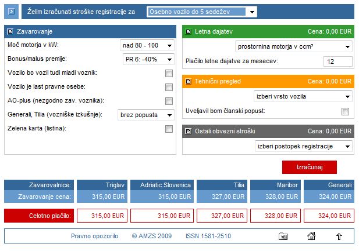Click the 'ISSN 1581-2510' footer text
The height and width of the screenshot is (251, 359).
pyautogui.click(x=208, y=236)
